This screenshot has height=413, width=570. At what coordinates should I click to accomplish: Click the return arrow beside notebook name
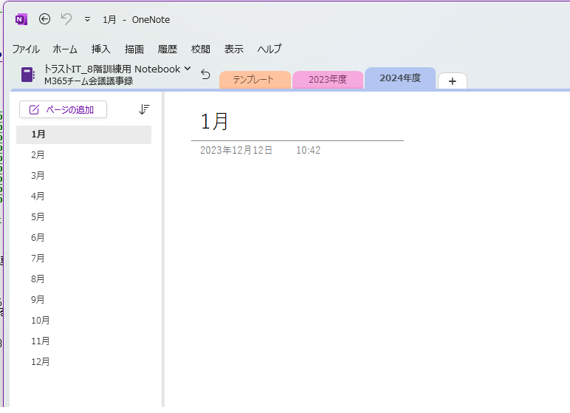pos(205,75)
